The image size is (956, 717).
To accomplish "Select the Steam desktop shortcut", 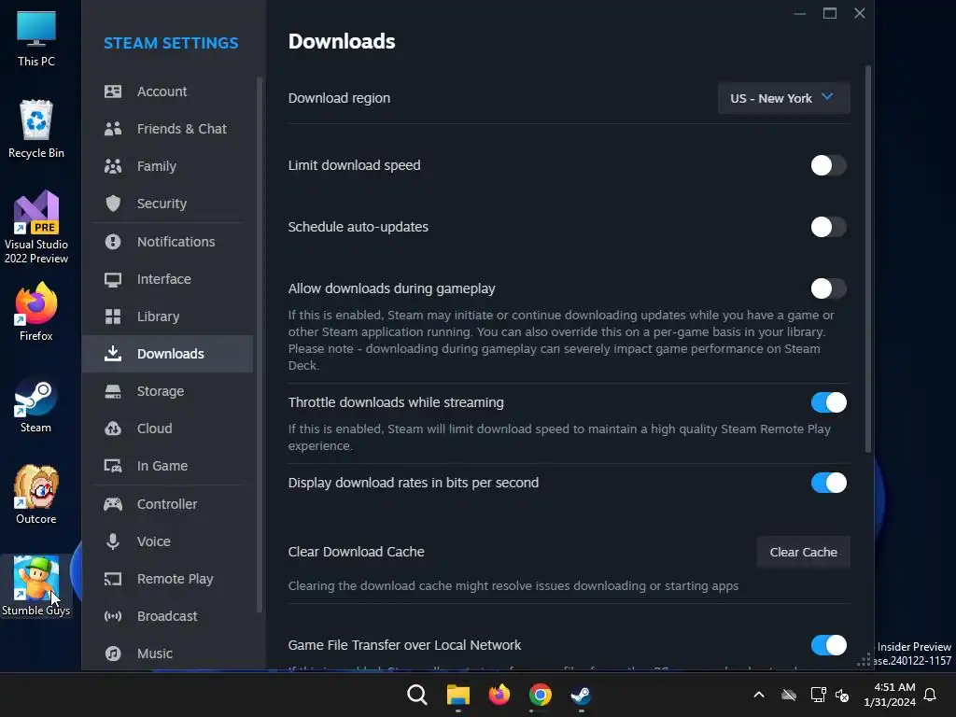I will 36,405.
